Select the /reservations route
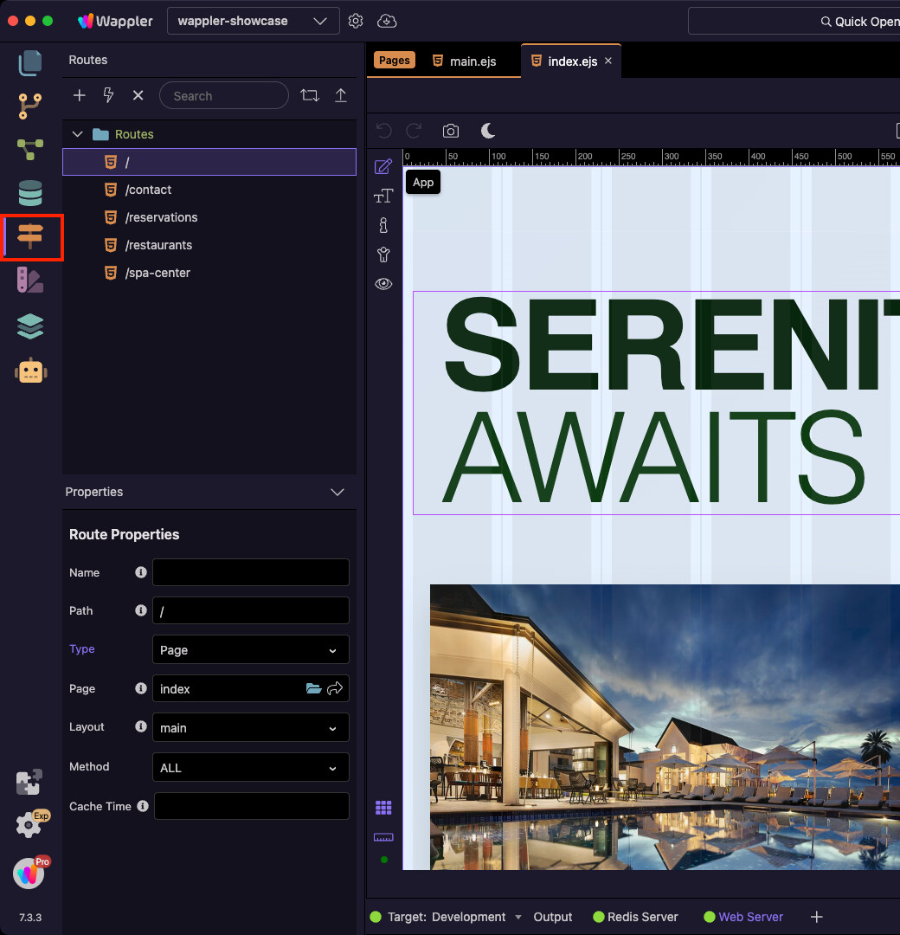This screenshot has height=935, width=900. pos(161,217)
